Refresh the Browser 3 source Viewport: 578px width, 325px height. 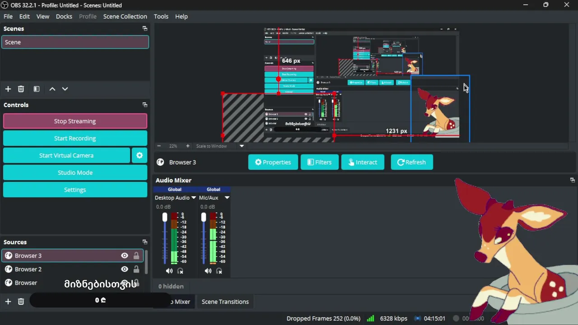click(412, 162)
